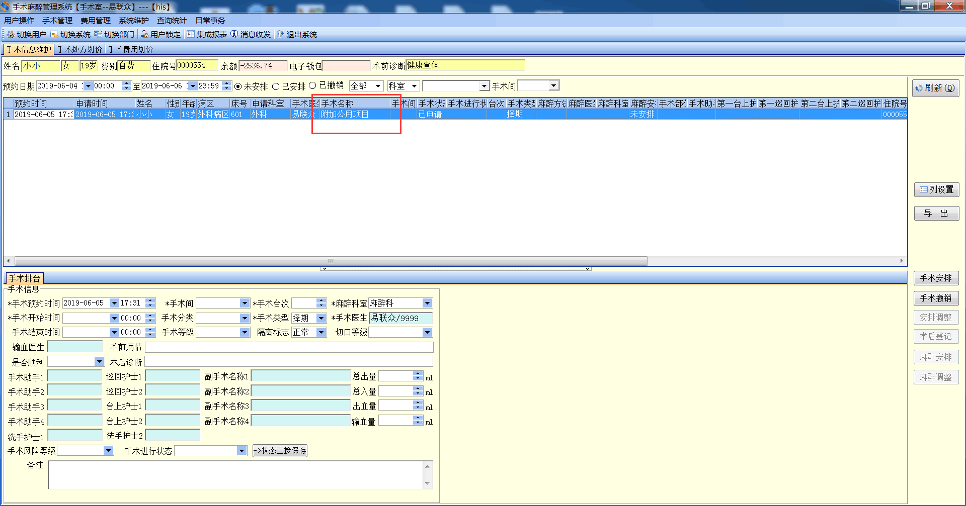
Task: Click the 手术撤销 button
Action: [x=936, y=298]
